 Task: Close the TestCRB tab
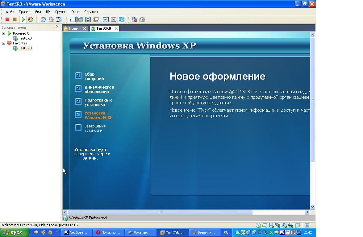116,28
